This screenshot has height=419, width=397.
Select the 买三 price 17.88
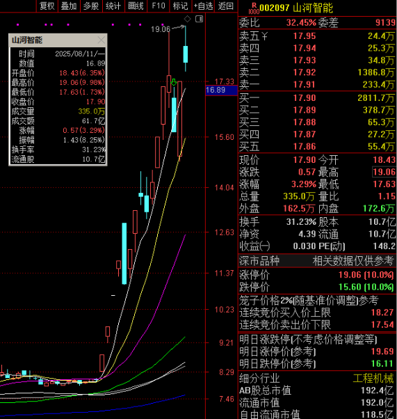(x=305, y=122)
